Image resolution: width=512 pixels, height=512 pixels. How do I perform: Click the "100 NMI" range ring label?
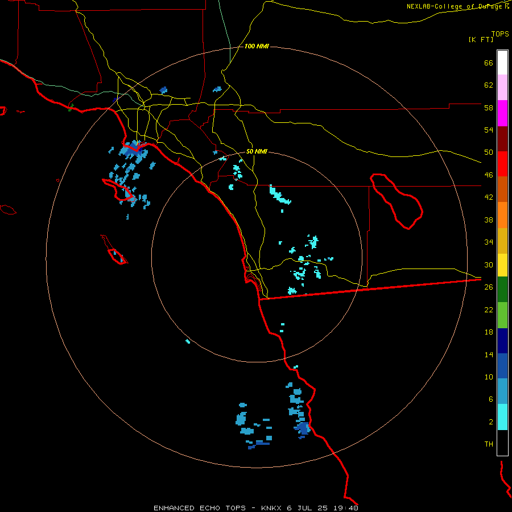point(257,47)
